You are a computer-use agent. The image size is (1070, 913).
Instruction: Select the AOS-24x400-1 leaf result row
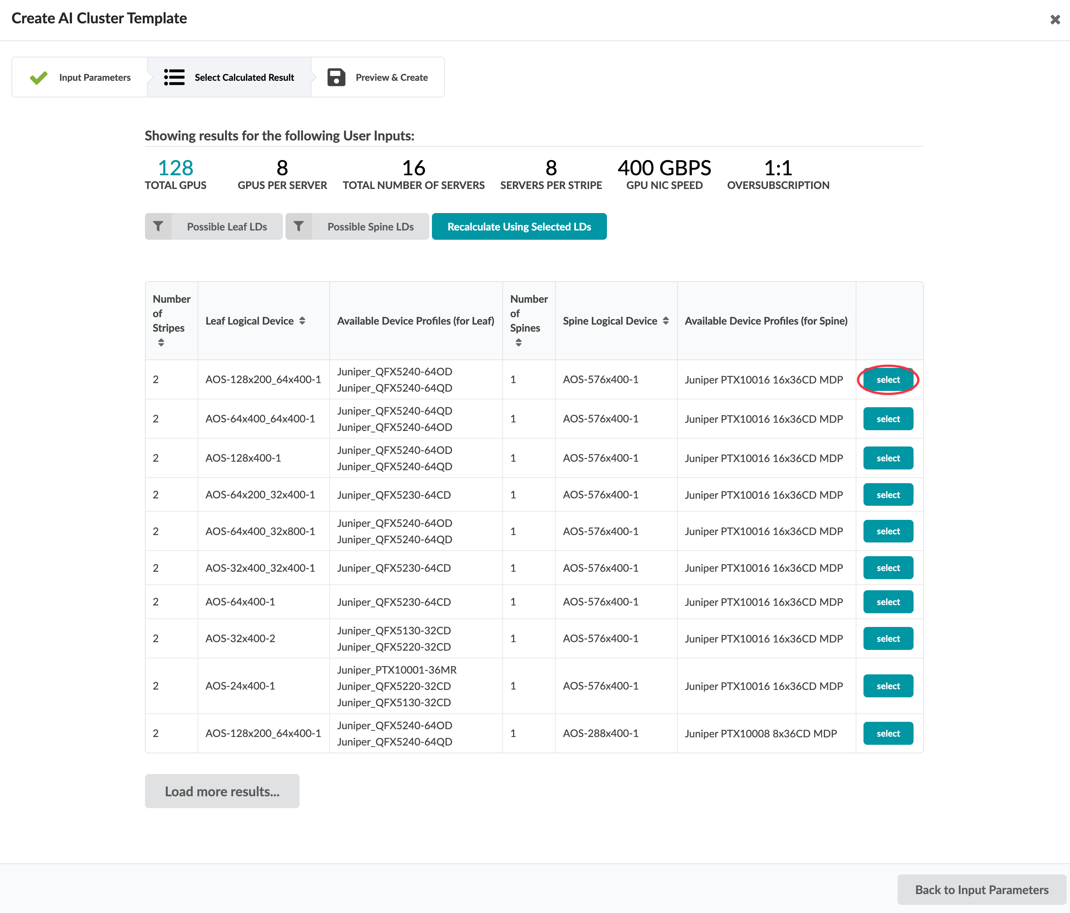click(888, 686)
